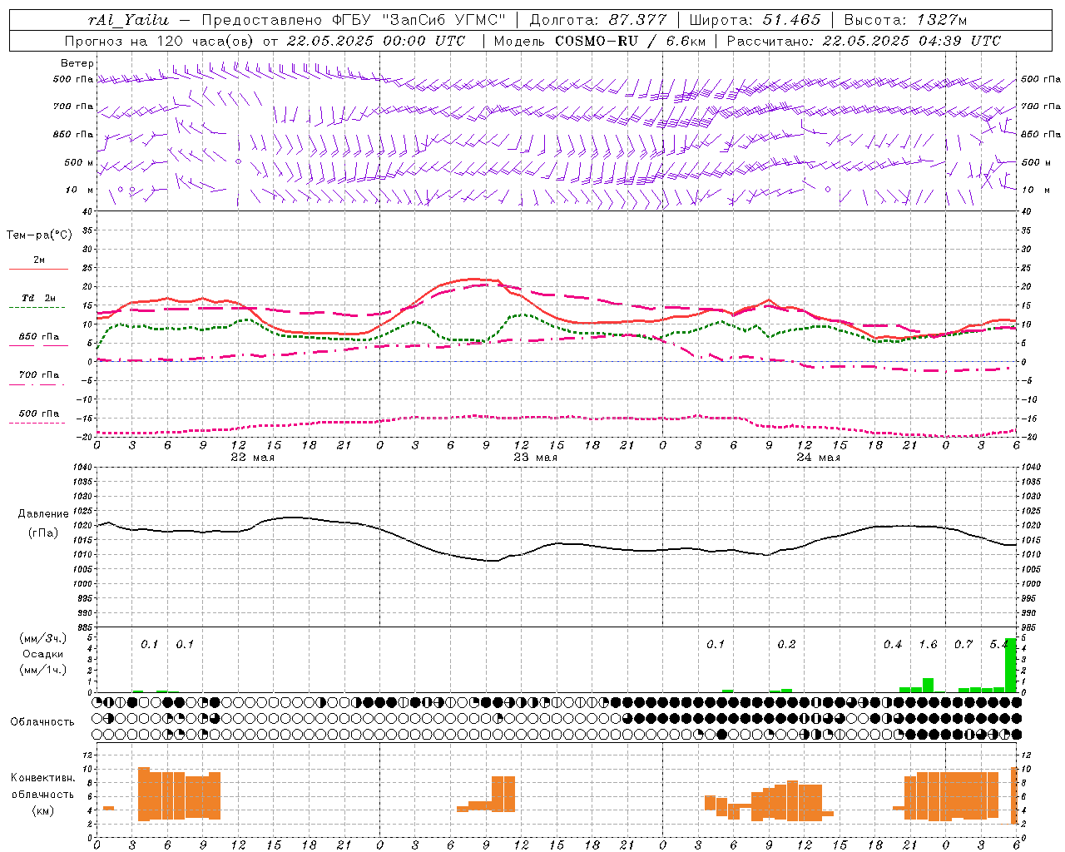Click the 5.4 precipitation amount value
This screenshot has width=1065, height=852.
pos(999,645)
